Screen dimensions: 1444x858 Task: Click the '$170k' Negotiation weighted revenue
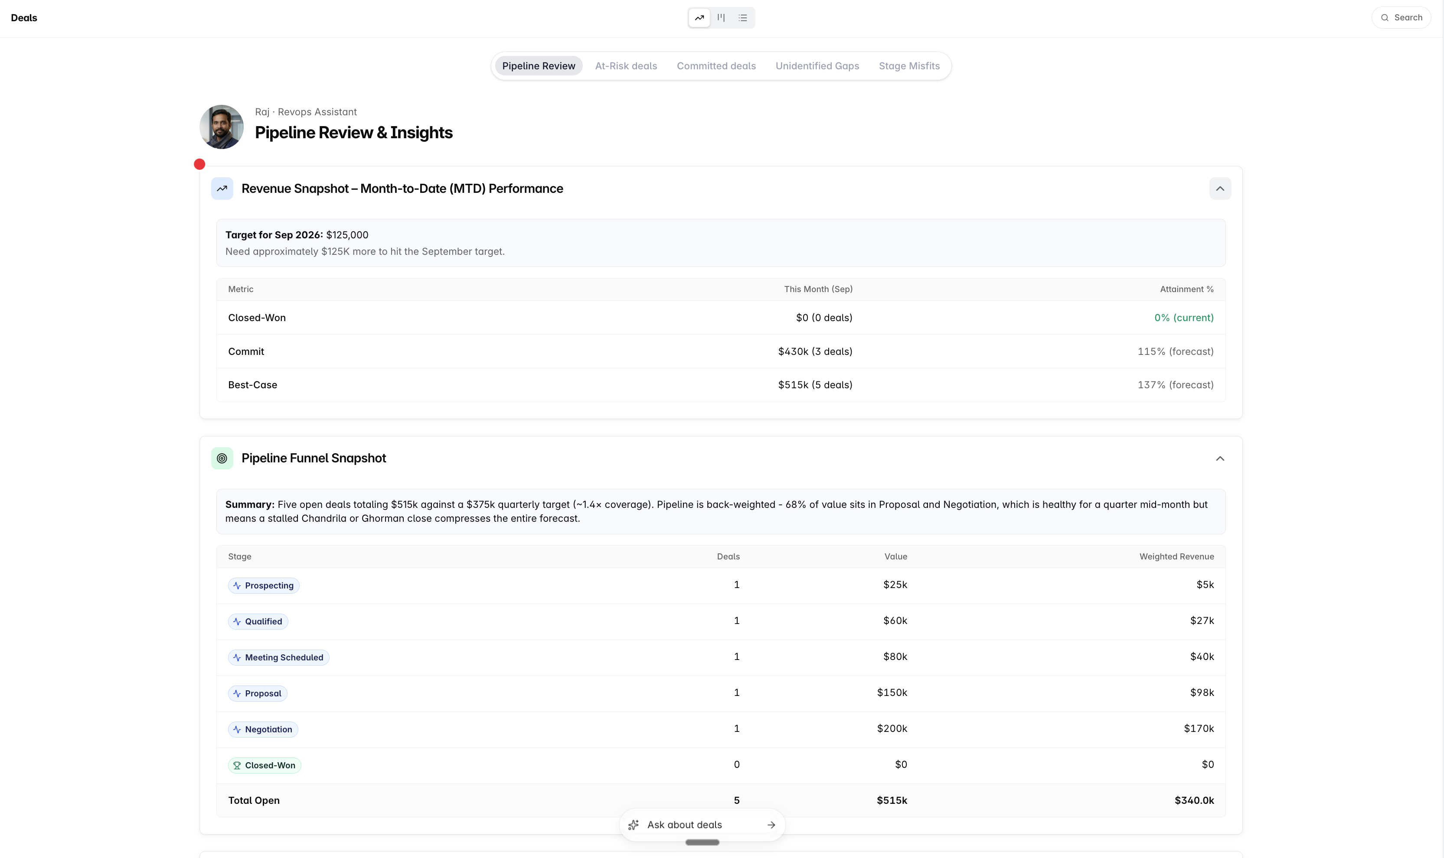pyautogui.click(x=1199, y=728)
